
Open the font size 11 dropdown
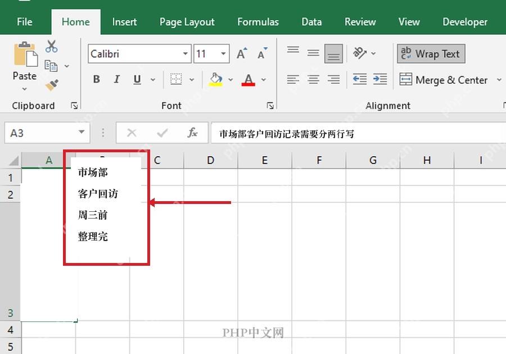223,53
